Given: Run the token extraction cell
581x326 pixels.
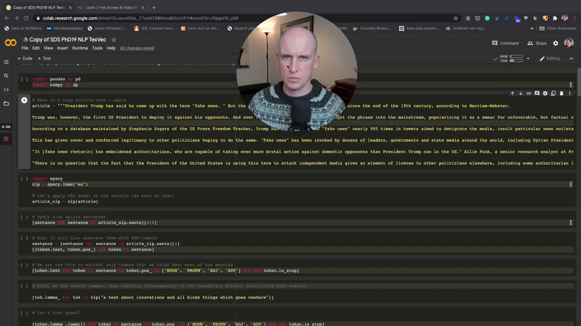Looking at the screenshot, I should tap(24, 265).
